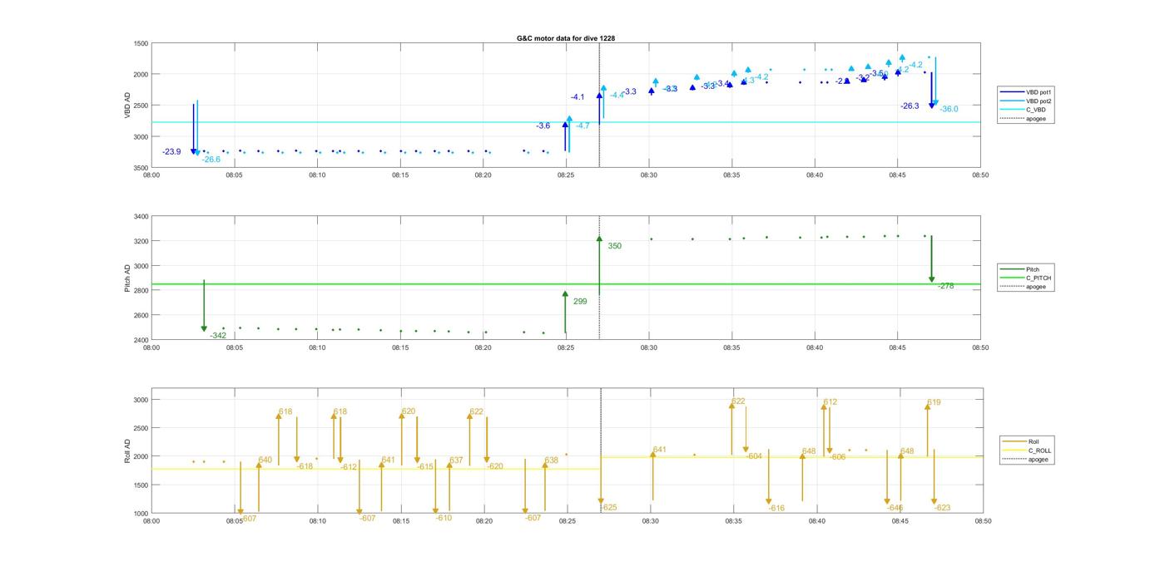Click the '299' pitch data label
The width and height of the screenshot is (1165, 576).
580,302
